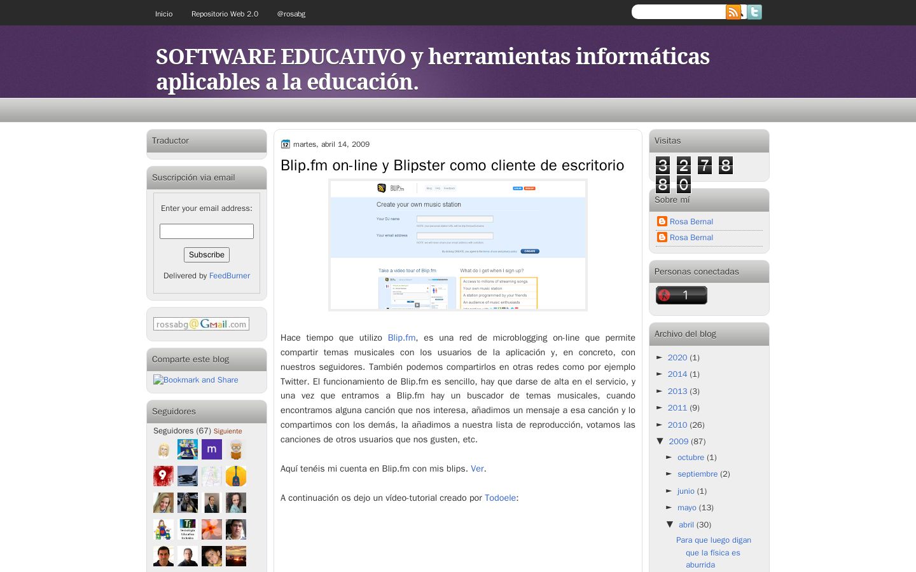Open the Todoele link
Image resolution: width=916 pixels, height=572 pixels.
point(500,498)
